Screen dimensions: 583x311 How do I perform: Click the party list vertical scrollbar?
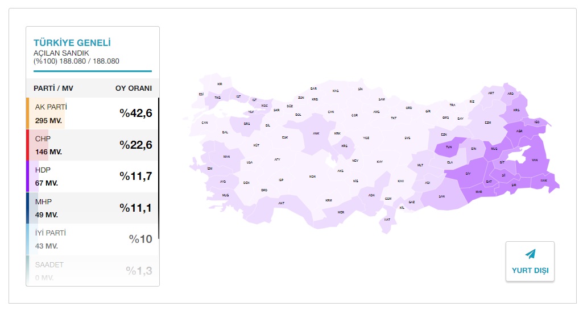(x=158, y=168)
